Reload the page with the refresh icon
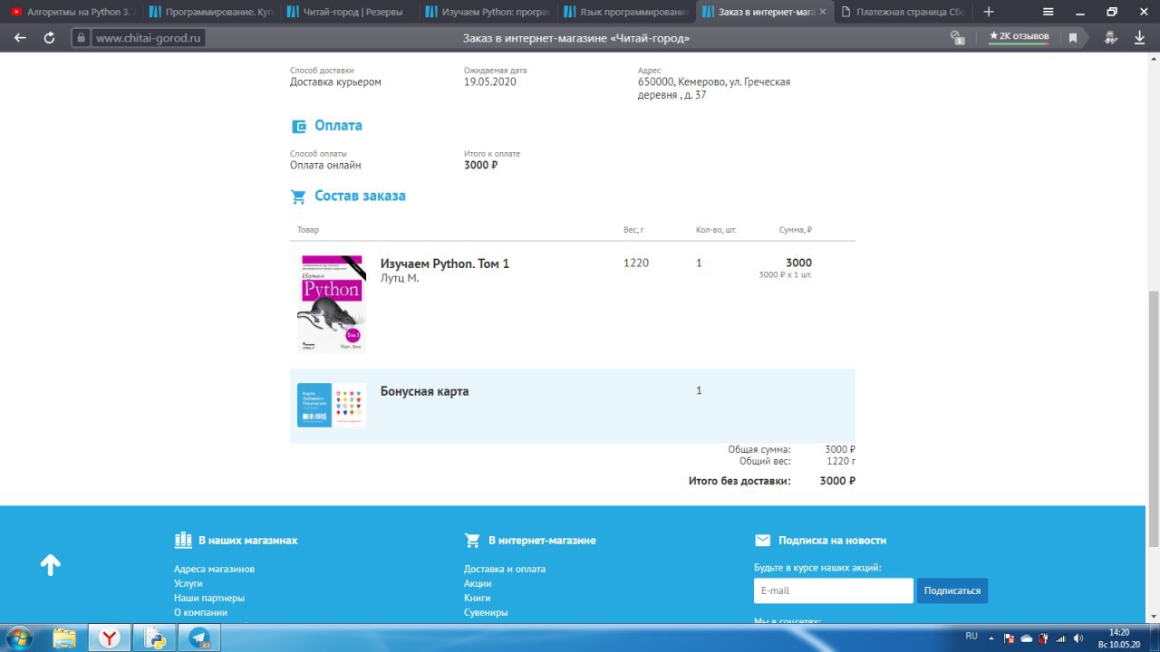 [50, 38]
